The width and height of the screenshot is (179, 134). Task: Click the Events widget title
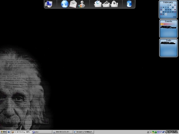[168, 21]
